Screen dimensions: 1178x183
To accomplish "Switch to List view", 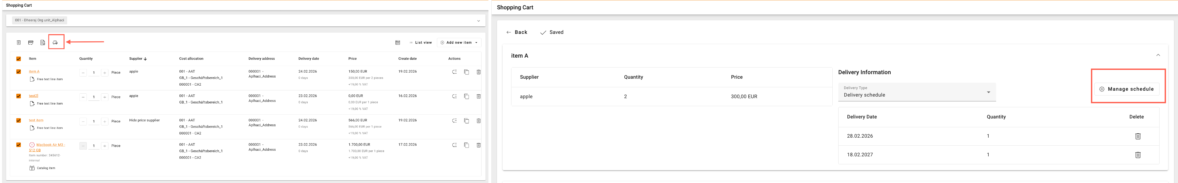I will pyautogui.click(x=421, y=42).
